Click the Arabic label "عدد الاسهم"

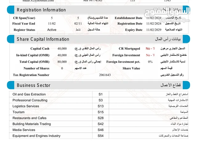click(x=81, y=68)
